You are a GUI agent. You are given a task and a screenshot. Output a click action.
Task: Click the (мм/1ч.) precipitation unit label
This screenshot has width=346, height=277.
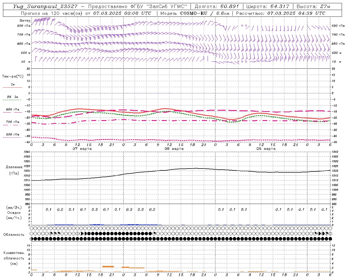tap(14, 218)
